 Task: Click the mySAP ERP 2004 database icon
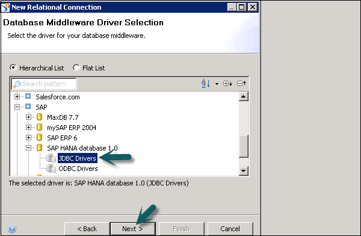click(39, 127)
